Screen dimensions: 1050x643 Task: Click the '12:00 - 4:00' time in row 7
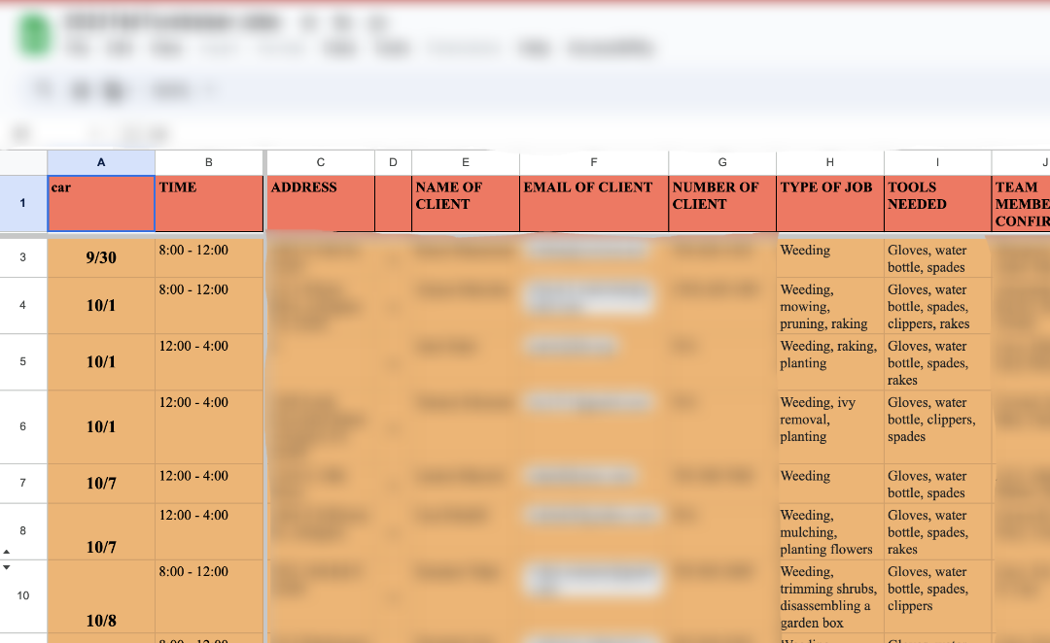click(x=209, y=483)
